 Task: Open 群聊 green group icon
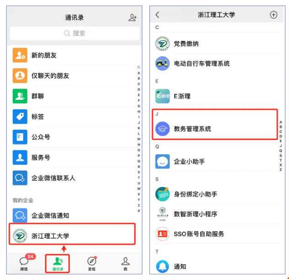point(20,96)
